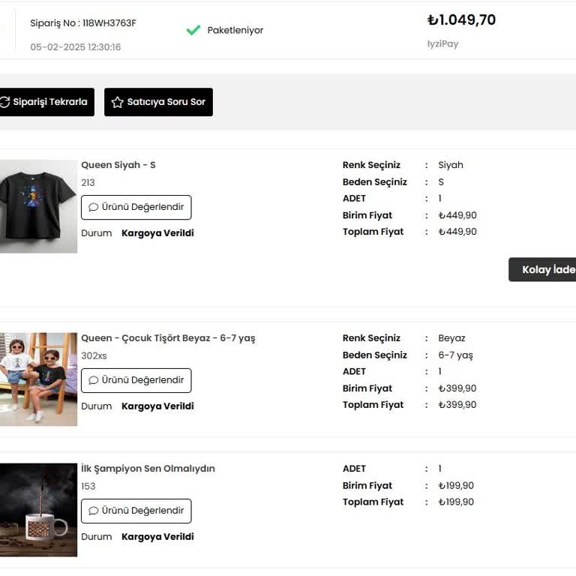The image size is (576, 576).
Task: Open the children's t-shirt product photo
Action: tap(37, 379)
